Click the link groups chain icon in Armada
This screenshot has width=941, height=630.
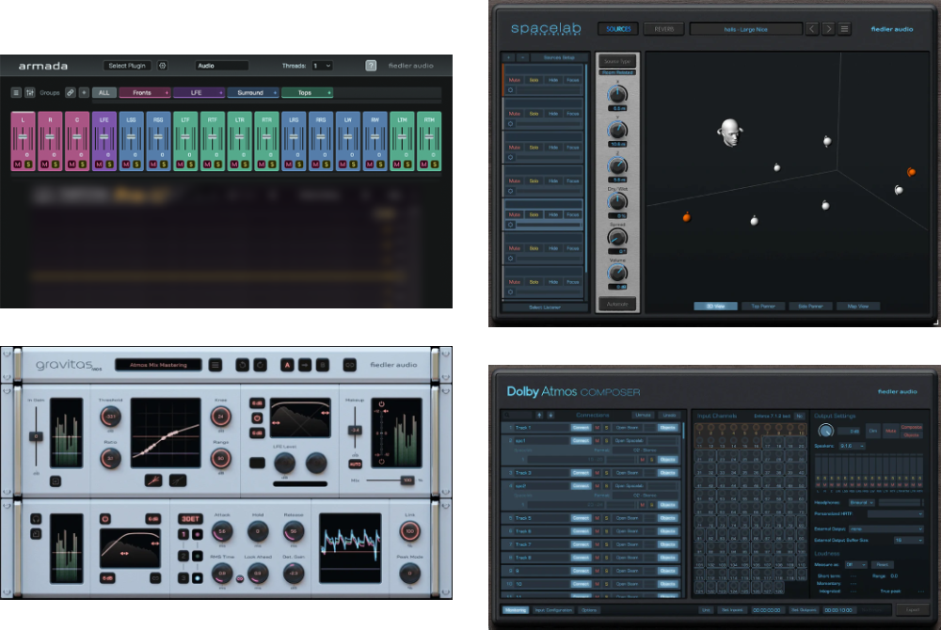click(x=71, y=93)
